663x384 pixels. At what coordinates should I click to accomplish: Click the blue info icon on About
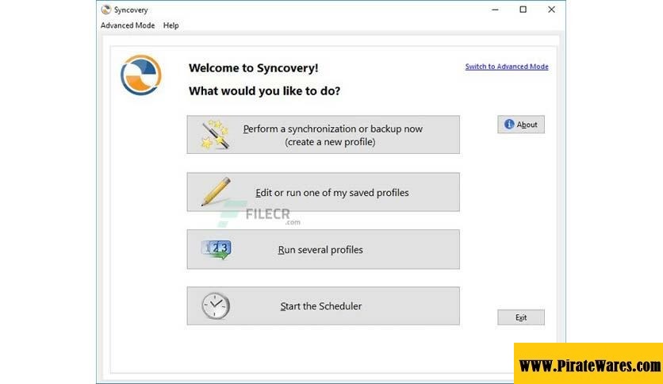click(x=509, y=125)
